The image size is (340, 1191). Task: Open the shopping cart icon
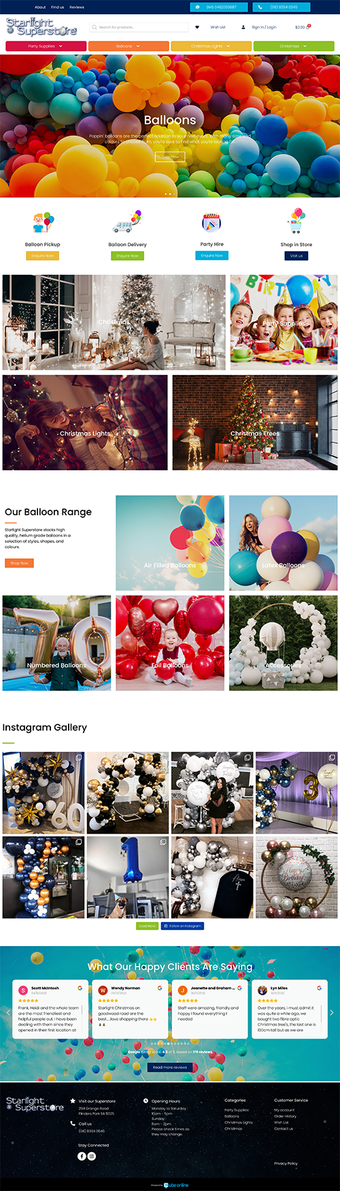(308, 27)
